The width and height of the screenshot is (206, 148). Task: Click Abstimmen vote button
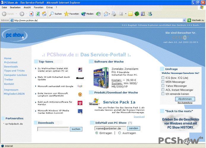(185, 99)
